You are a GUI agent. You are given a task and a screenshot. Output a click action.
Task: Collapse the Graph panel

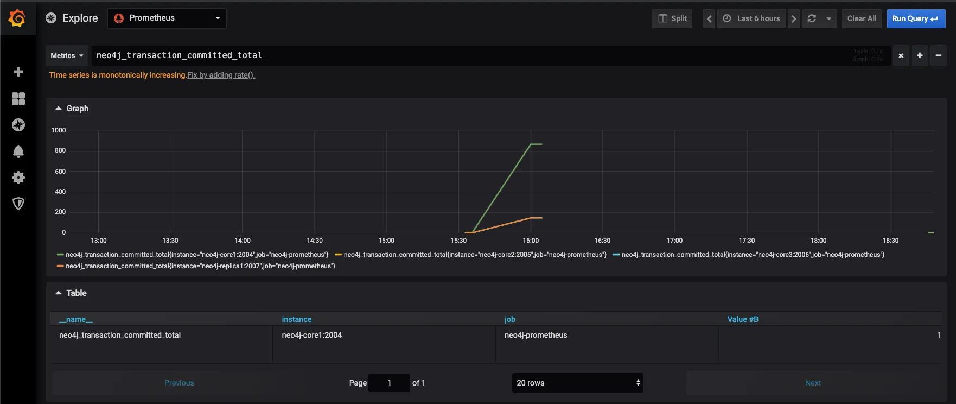[x=72, y=109]
